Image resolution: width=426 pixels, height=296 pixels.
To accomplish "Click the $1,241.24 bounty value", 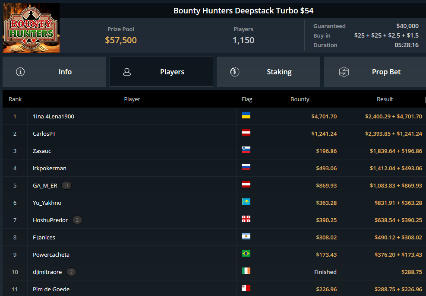I will pyautogui.click(x=324, y=134).
